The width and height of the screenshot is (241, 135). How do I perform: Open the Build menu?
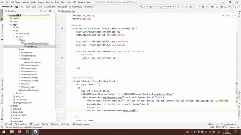pos(57,2)
